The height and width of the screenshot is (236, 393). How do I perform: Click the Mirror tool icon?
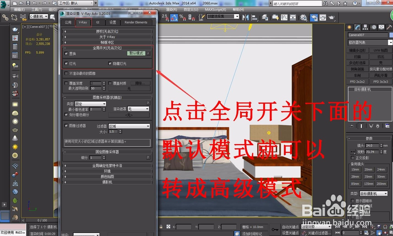click(245, 17)
